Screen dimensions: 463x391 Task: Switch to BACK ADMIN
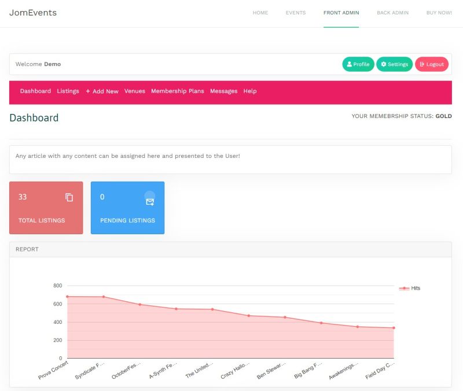point(392,12)
